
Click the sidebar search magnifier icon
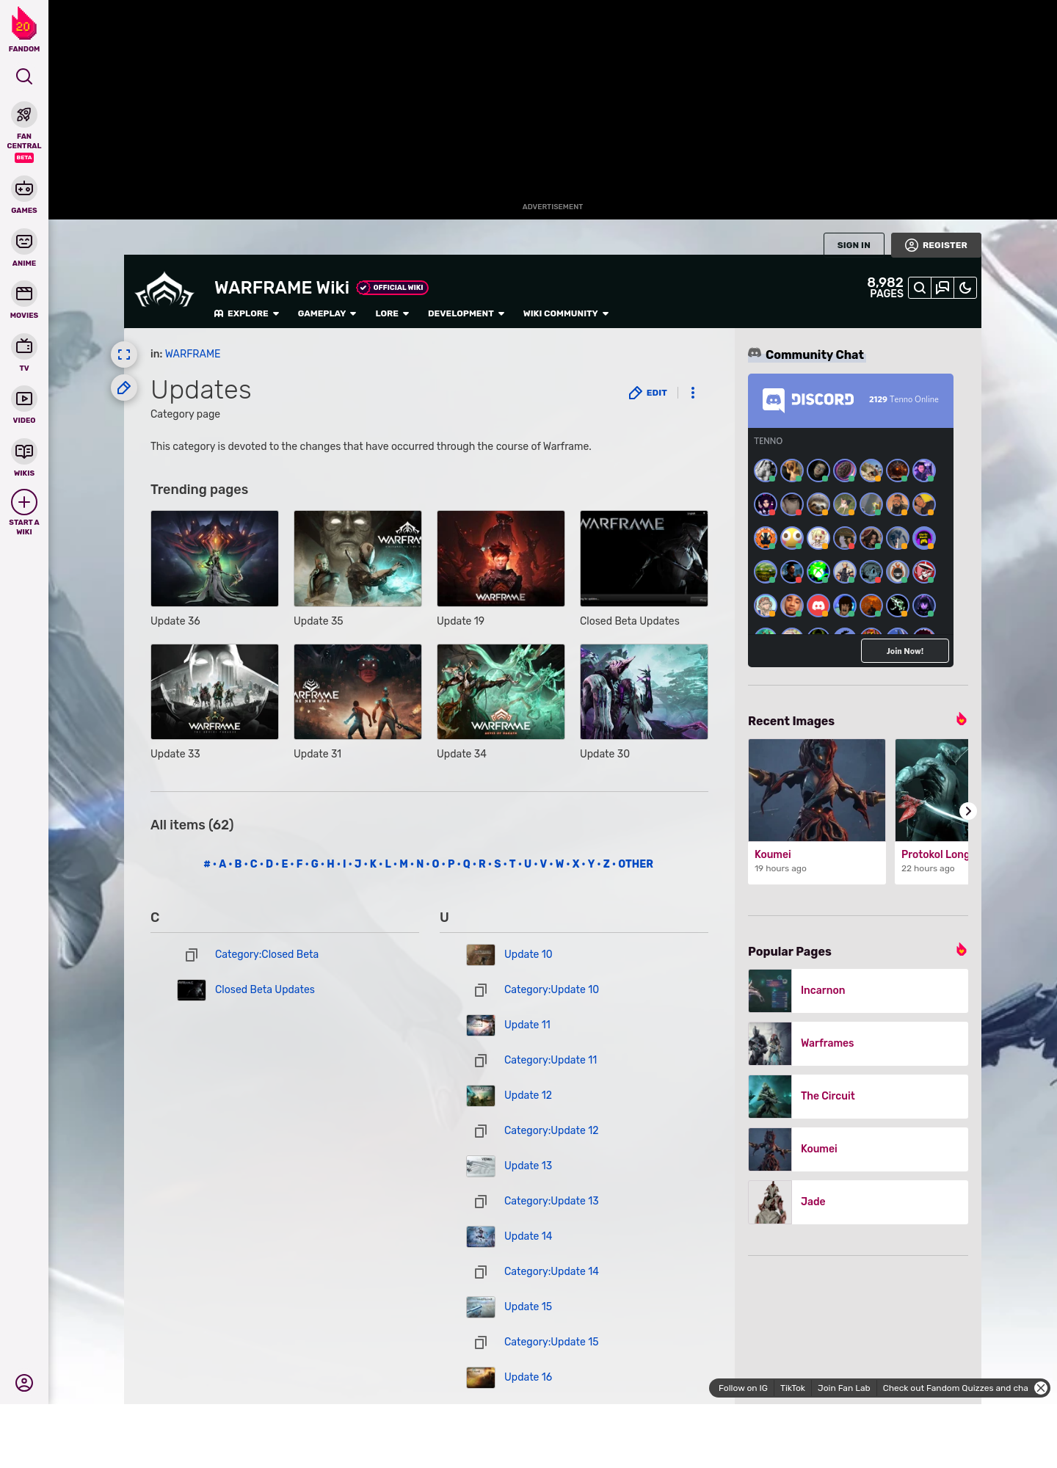point(24,76)
